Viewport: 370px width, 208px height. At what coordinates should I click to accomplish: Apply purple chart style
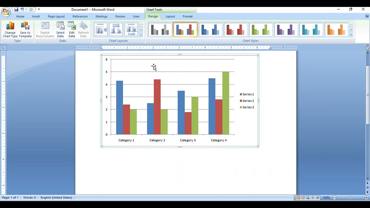[x=286, y=29]
